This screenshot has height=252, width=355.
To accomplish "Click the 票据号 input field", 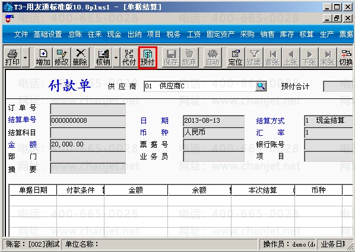I will click(214, 144).
